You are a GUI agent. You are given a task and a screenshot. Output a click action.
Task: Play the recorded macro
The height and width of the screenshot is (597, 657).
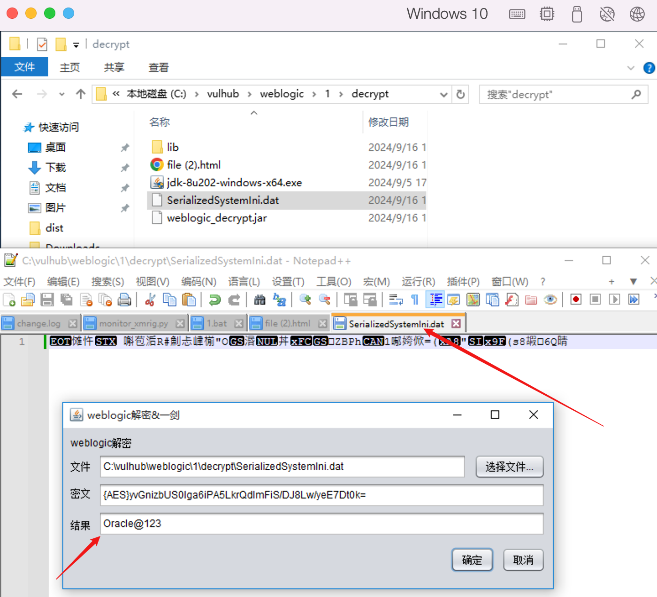[615, 299]
